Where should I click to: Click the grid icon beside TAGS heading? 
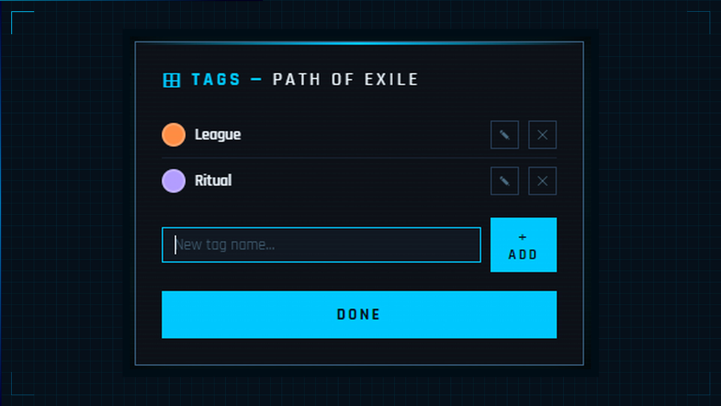pyautogui.click(x=172, y=80)
